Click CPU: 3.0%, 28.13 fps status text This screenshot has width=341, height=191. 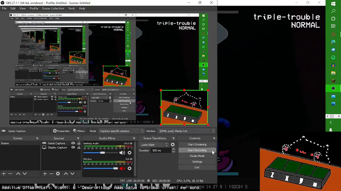(190, 181)
